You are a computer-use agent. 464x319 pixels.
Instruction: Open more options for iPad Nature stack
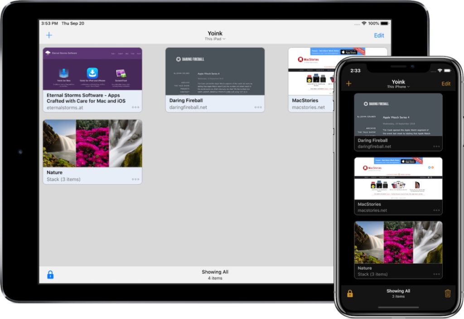(135, 179)
